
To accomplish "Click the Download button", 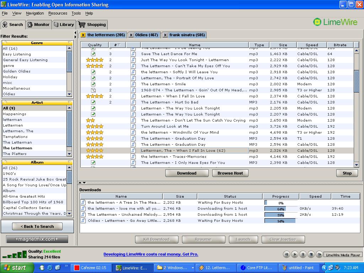I will (187, 173).
